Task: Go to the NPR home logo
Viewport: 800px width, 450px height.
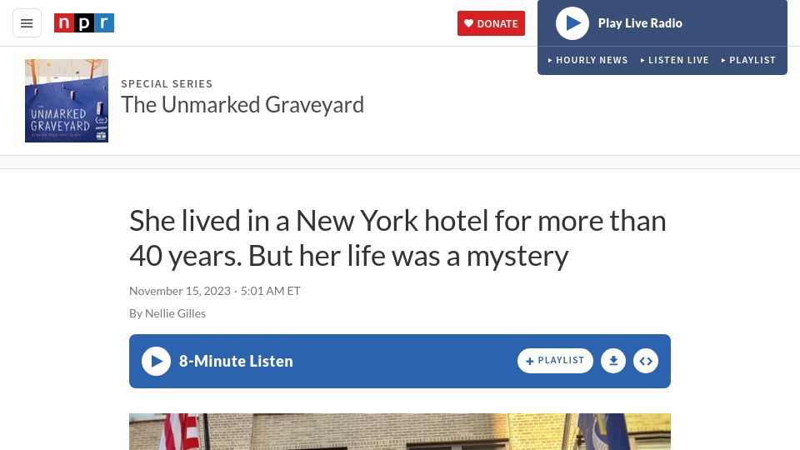Action: [84, 23]
